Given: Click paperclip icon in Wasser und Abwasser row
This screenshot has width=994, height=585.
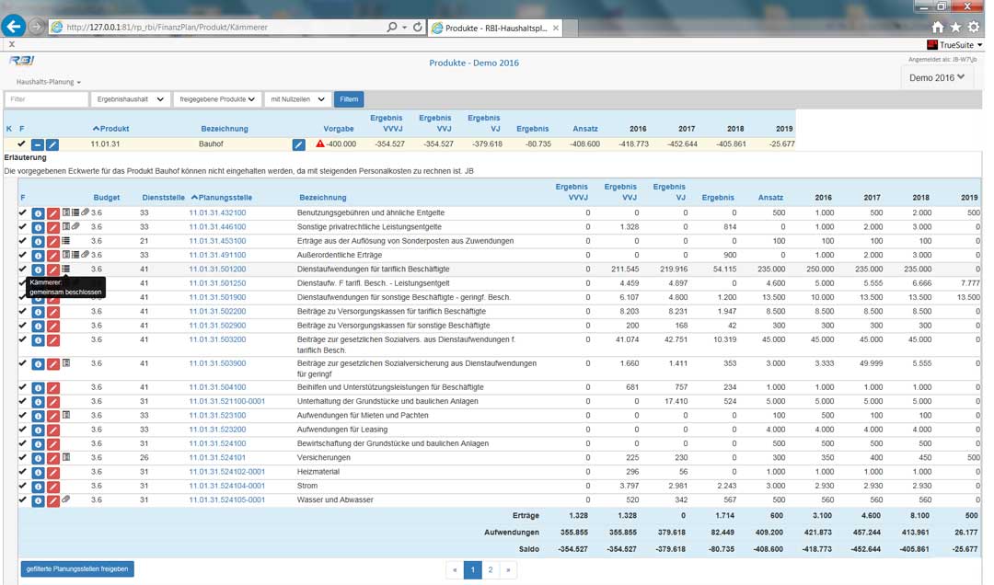Looking at the screenshot, I should 66,499.
